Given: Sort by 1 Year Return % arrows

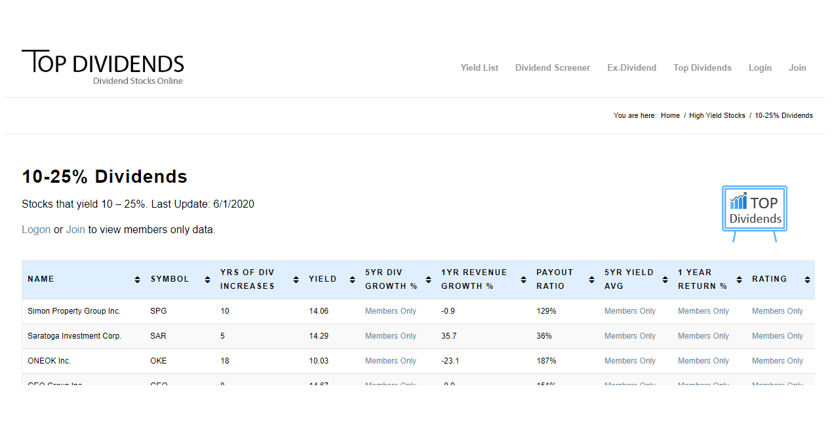Looking at the screenshot, I should [739, 280].
